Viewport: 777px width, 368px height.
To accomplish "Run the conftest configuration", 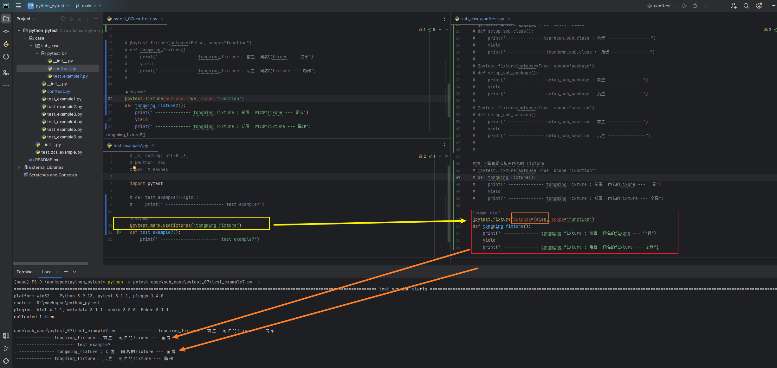I will (684, 6).
